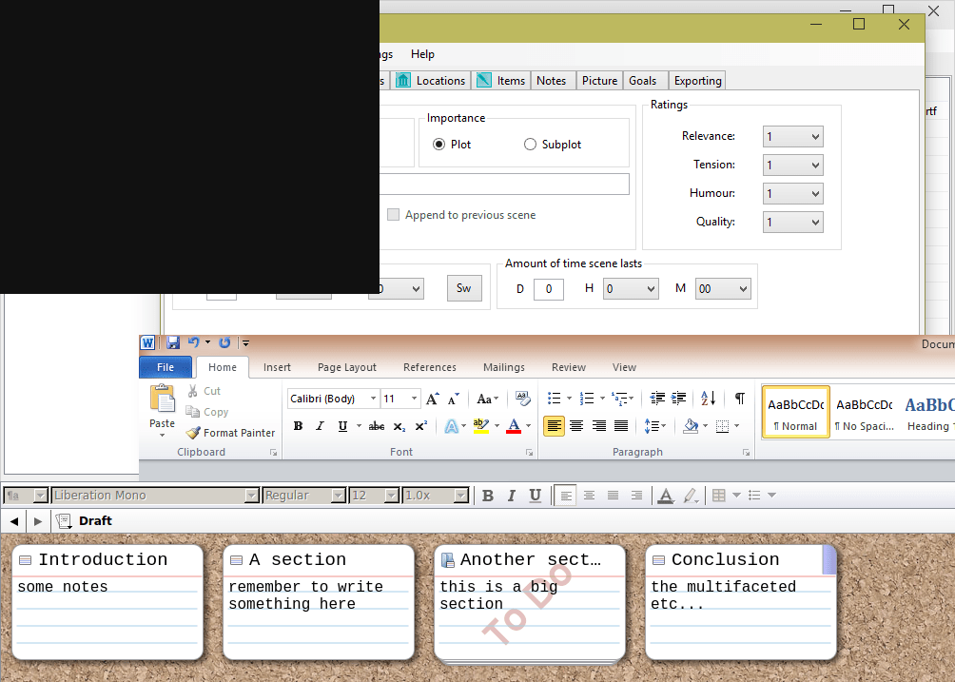Click the Save icon in Word quick access

coord(173,342)
